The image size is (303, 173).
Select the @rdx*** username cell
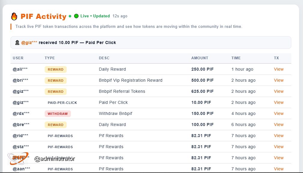pyautogui.click(x=21, y=113)
